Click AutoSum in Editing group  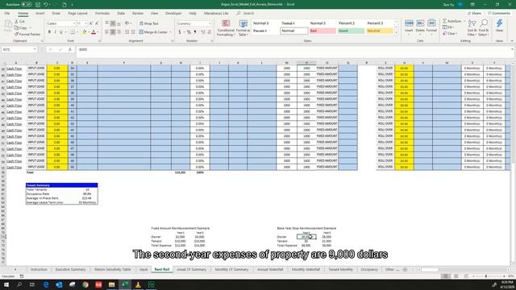point(452,21)
